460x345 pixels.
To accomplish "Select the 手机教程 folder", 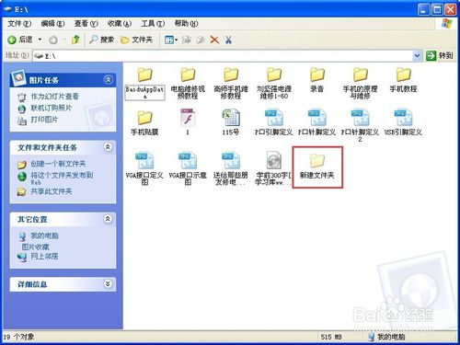I will click(403, 80).
